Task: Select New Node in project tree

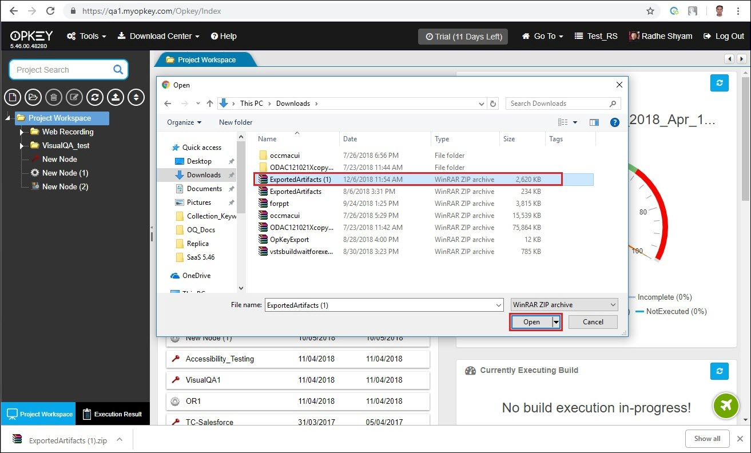Action: [59, 159]
